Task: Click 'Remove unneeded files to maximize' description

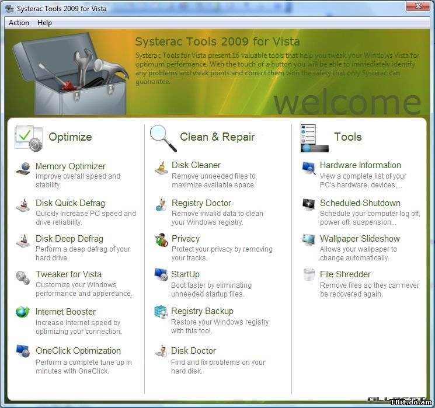Action: 213,180
